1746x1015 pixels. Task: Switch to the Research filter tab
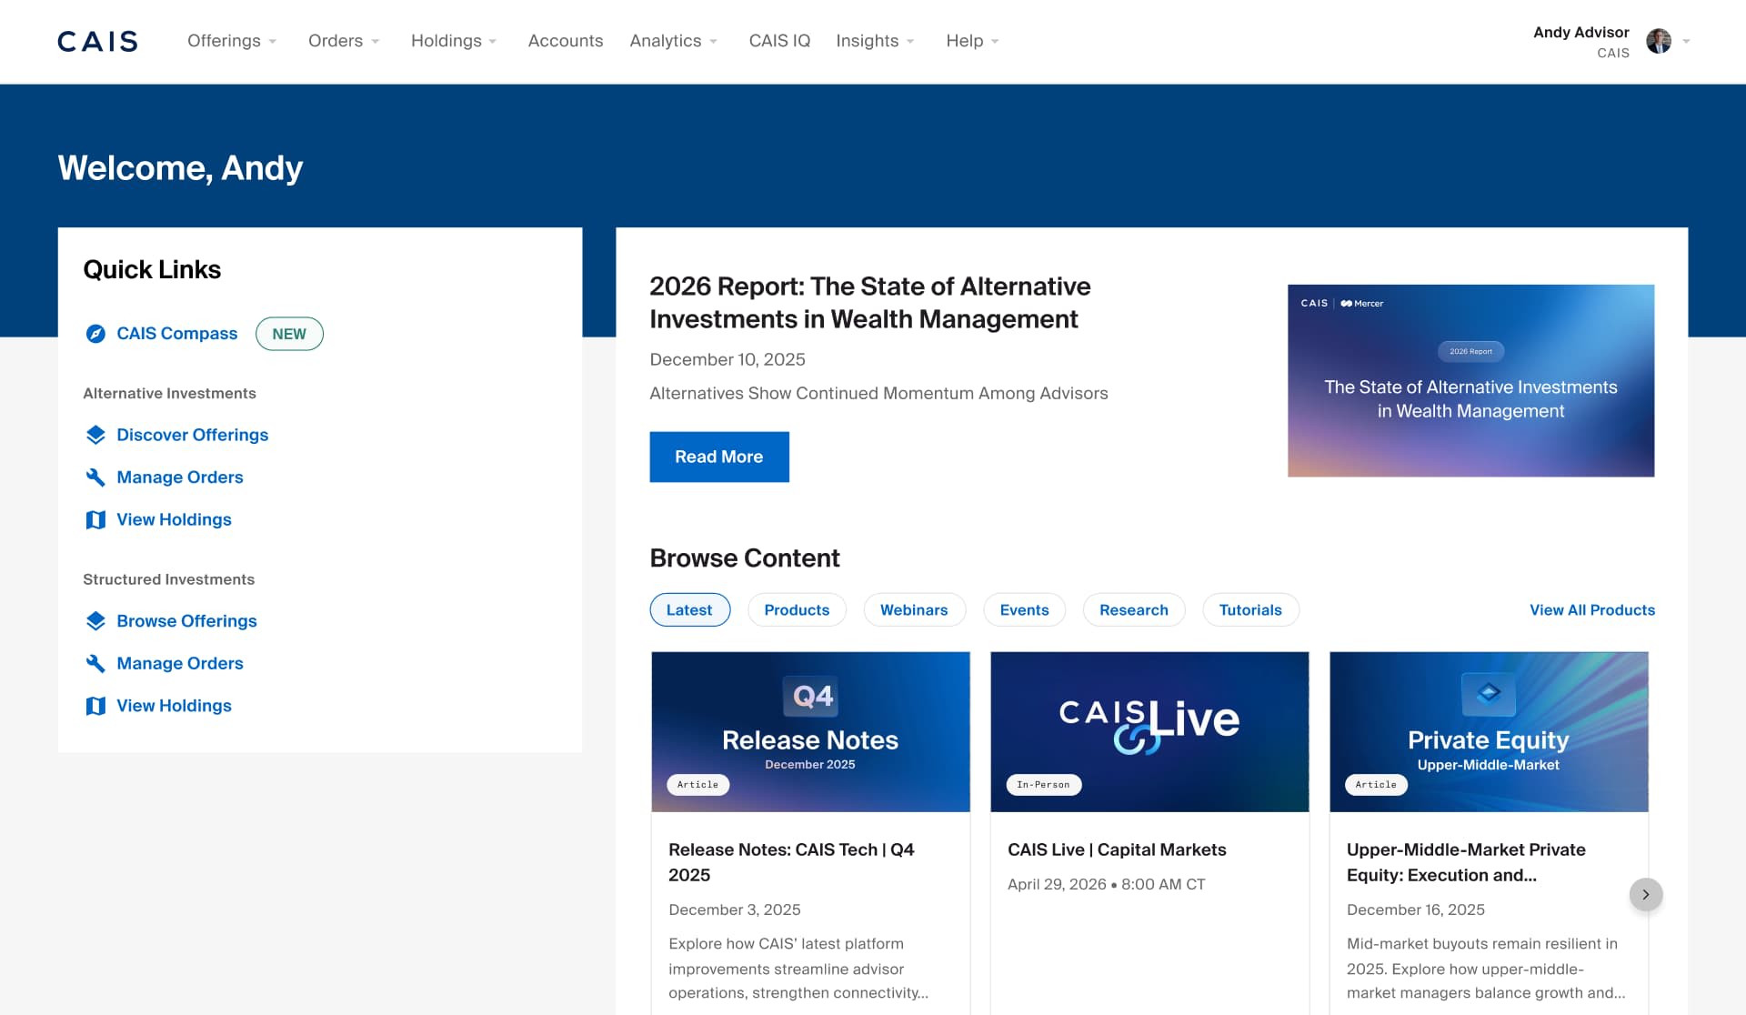tap(1133, 609)
